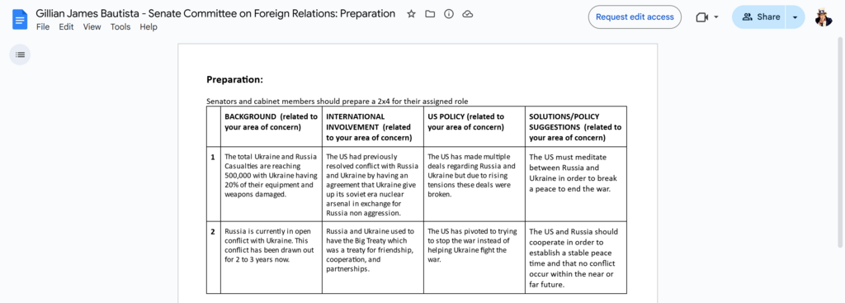This screenshot has width=845, height=303.
Task: Click the move to folder icon
Action: pyautogui.click(x=430, y=14)
